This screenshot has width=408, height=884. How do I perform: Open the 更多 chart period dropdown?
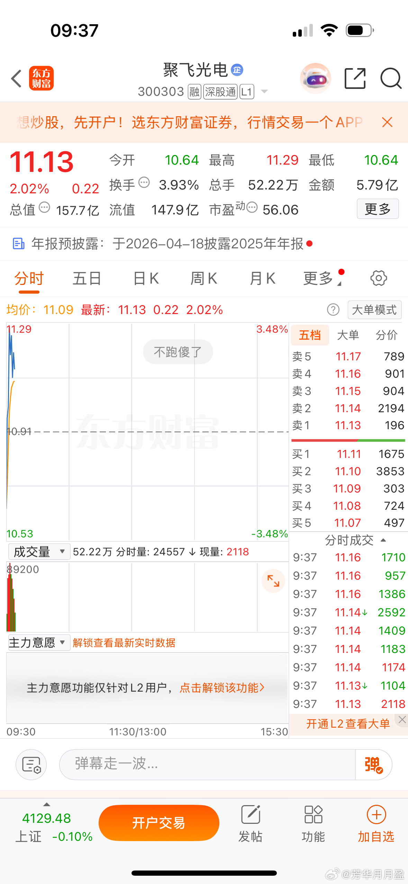323,278
